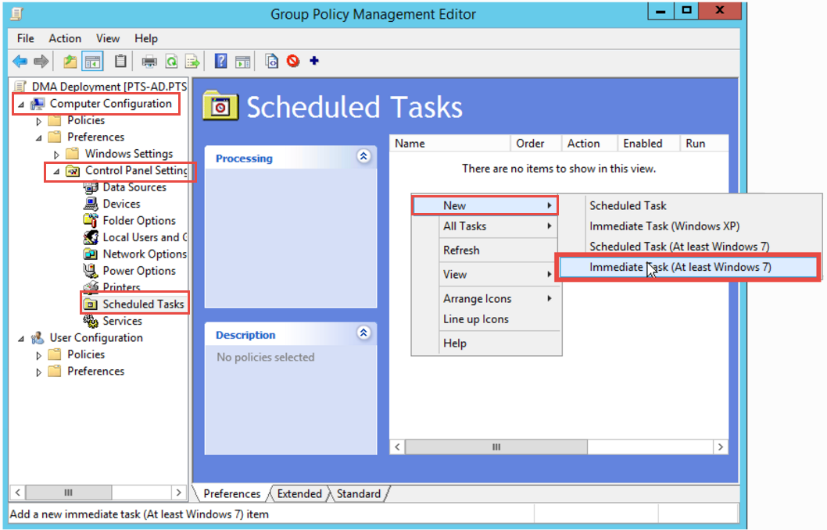Switch to the Standard tab
This screenshot has width=827, height=530.
pyautogui.click(x=359, y=494)
